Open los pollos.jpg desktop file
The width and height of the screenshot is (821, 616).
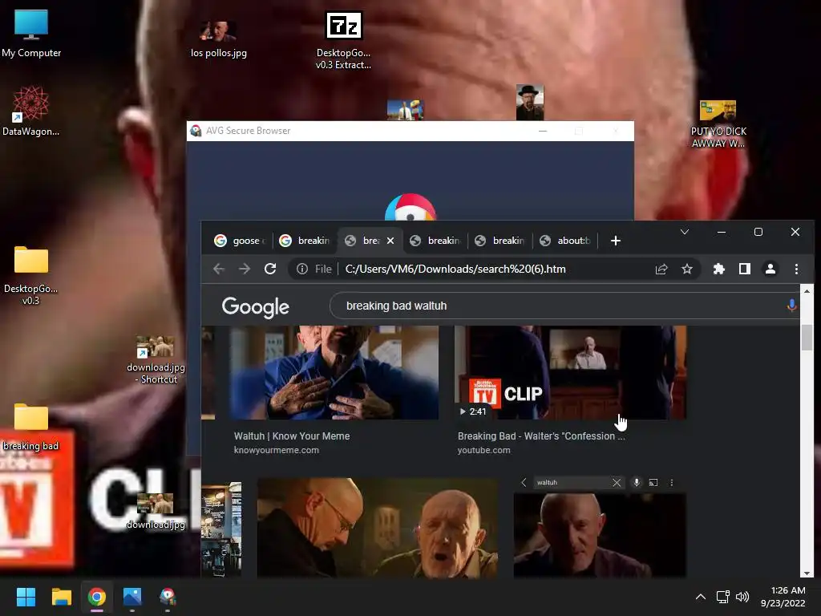tap(218, 39)
